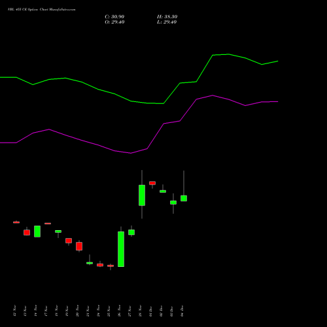The height and width of the screenshot is (327, 327).
Task: Click the 25 Nov date label
Action: click(x=109, y=311)
